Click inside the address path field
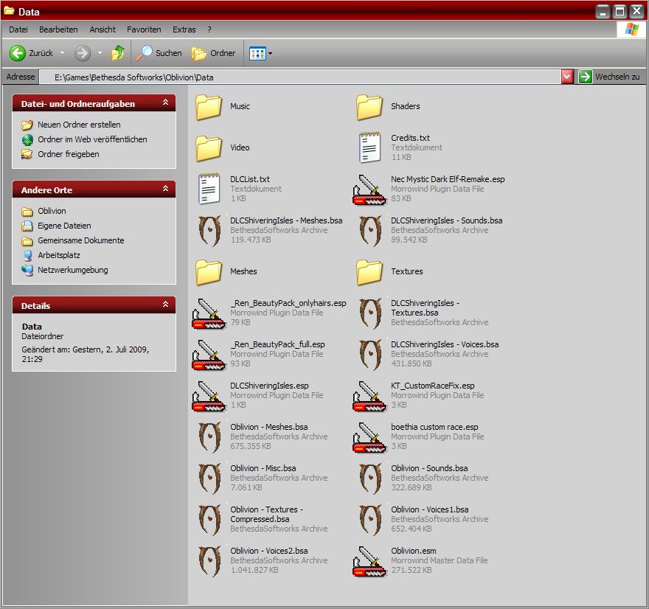 tap(295, 77)
